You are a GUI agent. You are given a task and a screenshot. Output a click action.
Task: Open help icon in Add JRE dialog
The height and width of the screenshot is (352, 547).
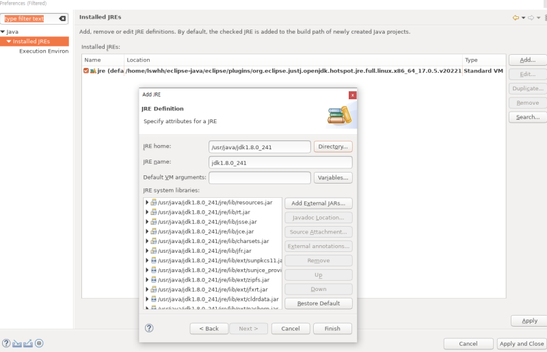coord(149,328)
